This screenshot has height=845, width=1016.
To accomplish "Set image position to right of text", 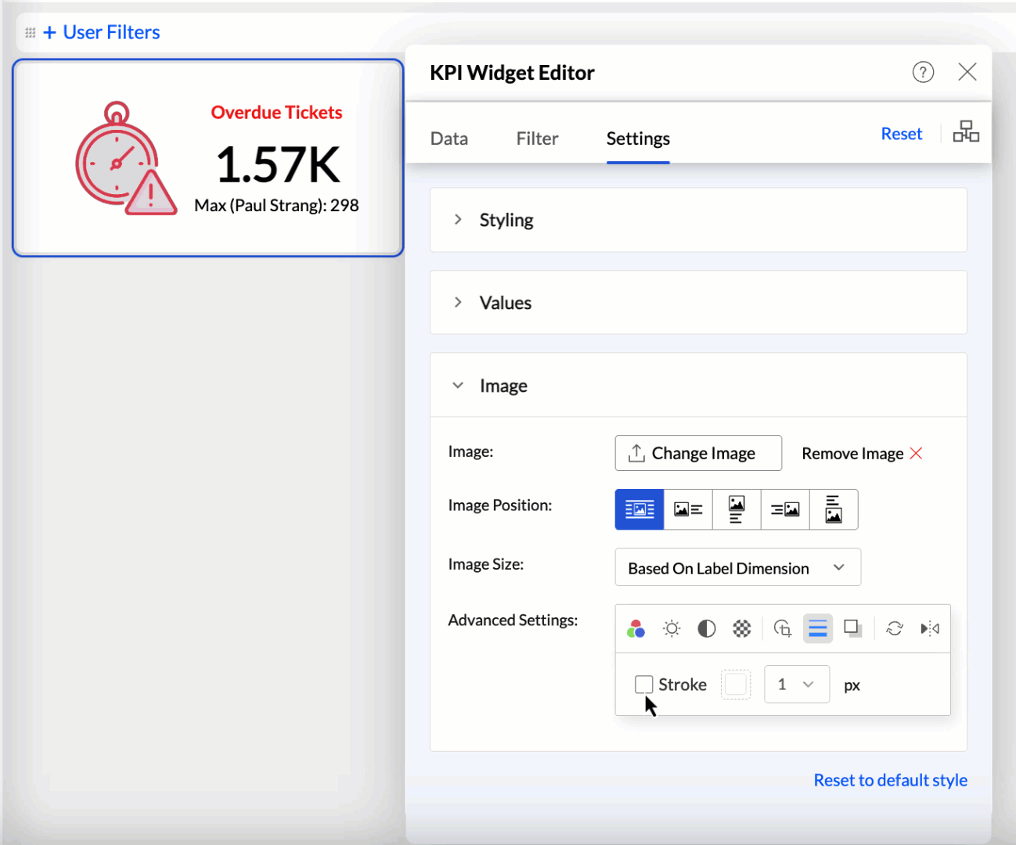I will pyautogui.click(x=785, y=509).
